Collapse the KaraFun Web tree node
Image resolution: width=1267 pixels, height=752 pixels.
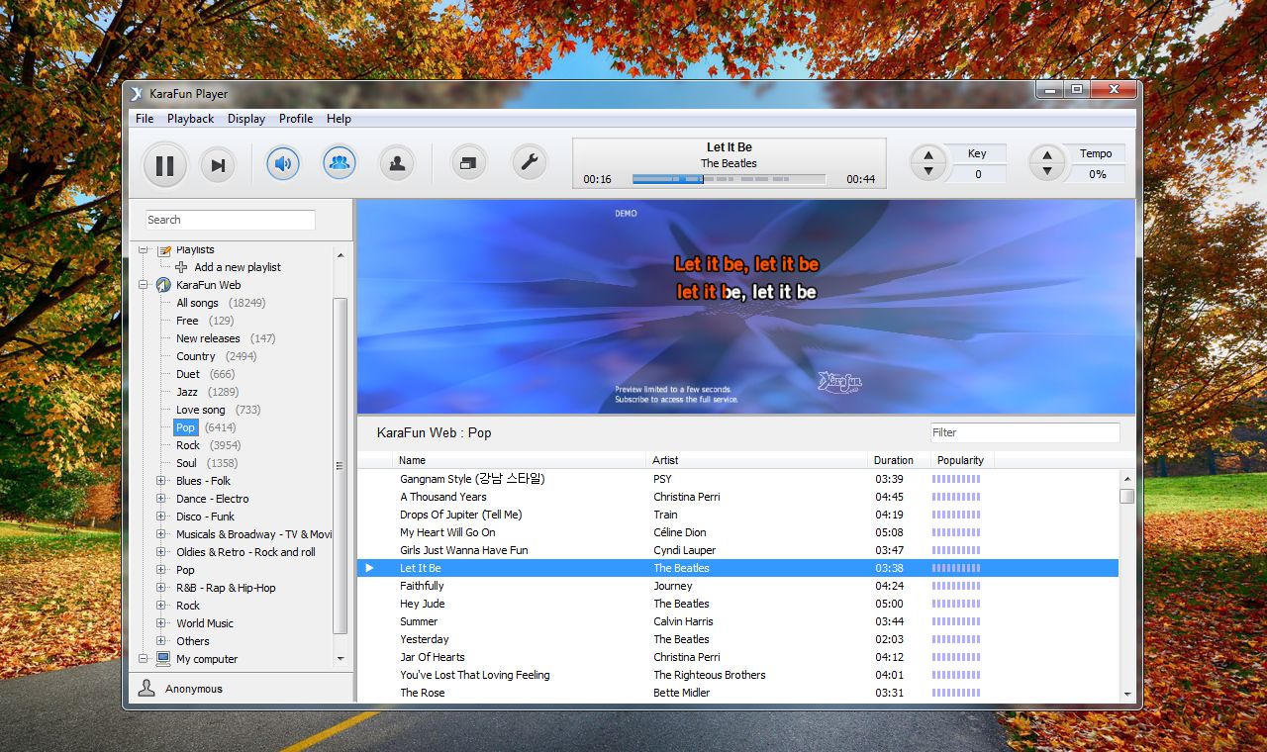(x=145, y=285)
